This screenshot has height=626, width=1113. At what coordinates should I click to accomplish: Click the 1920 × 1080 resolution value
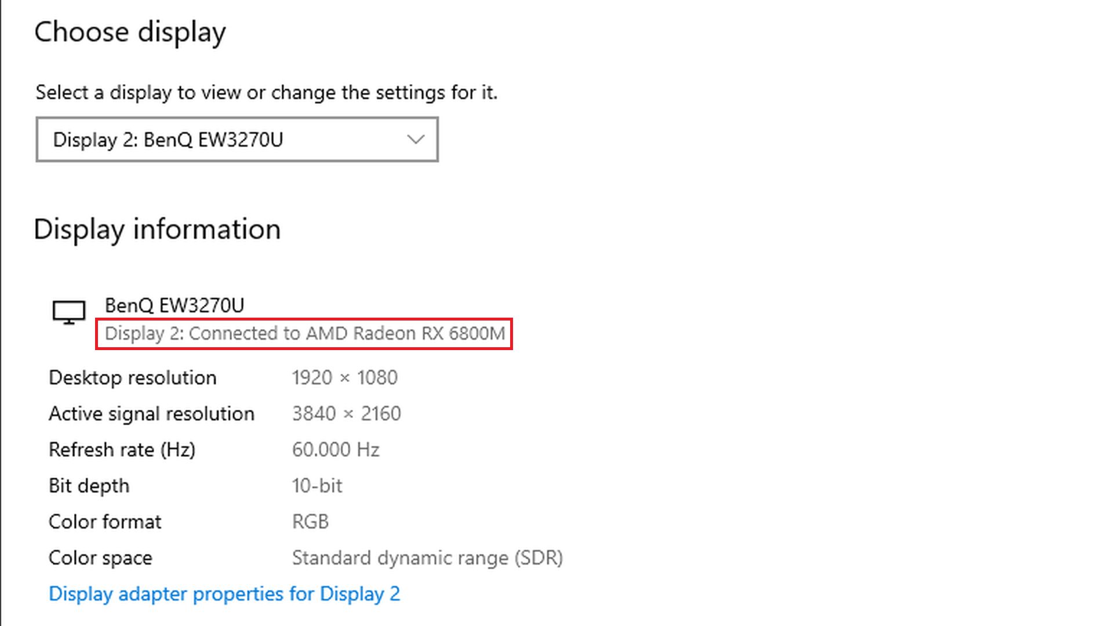coord(344,378)
